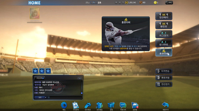The image size is (199, 111).
Task: Click the second gray round icon beside MP
Action: [119, 2]
